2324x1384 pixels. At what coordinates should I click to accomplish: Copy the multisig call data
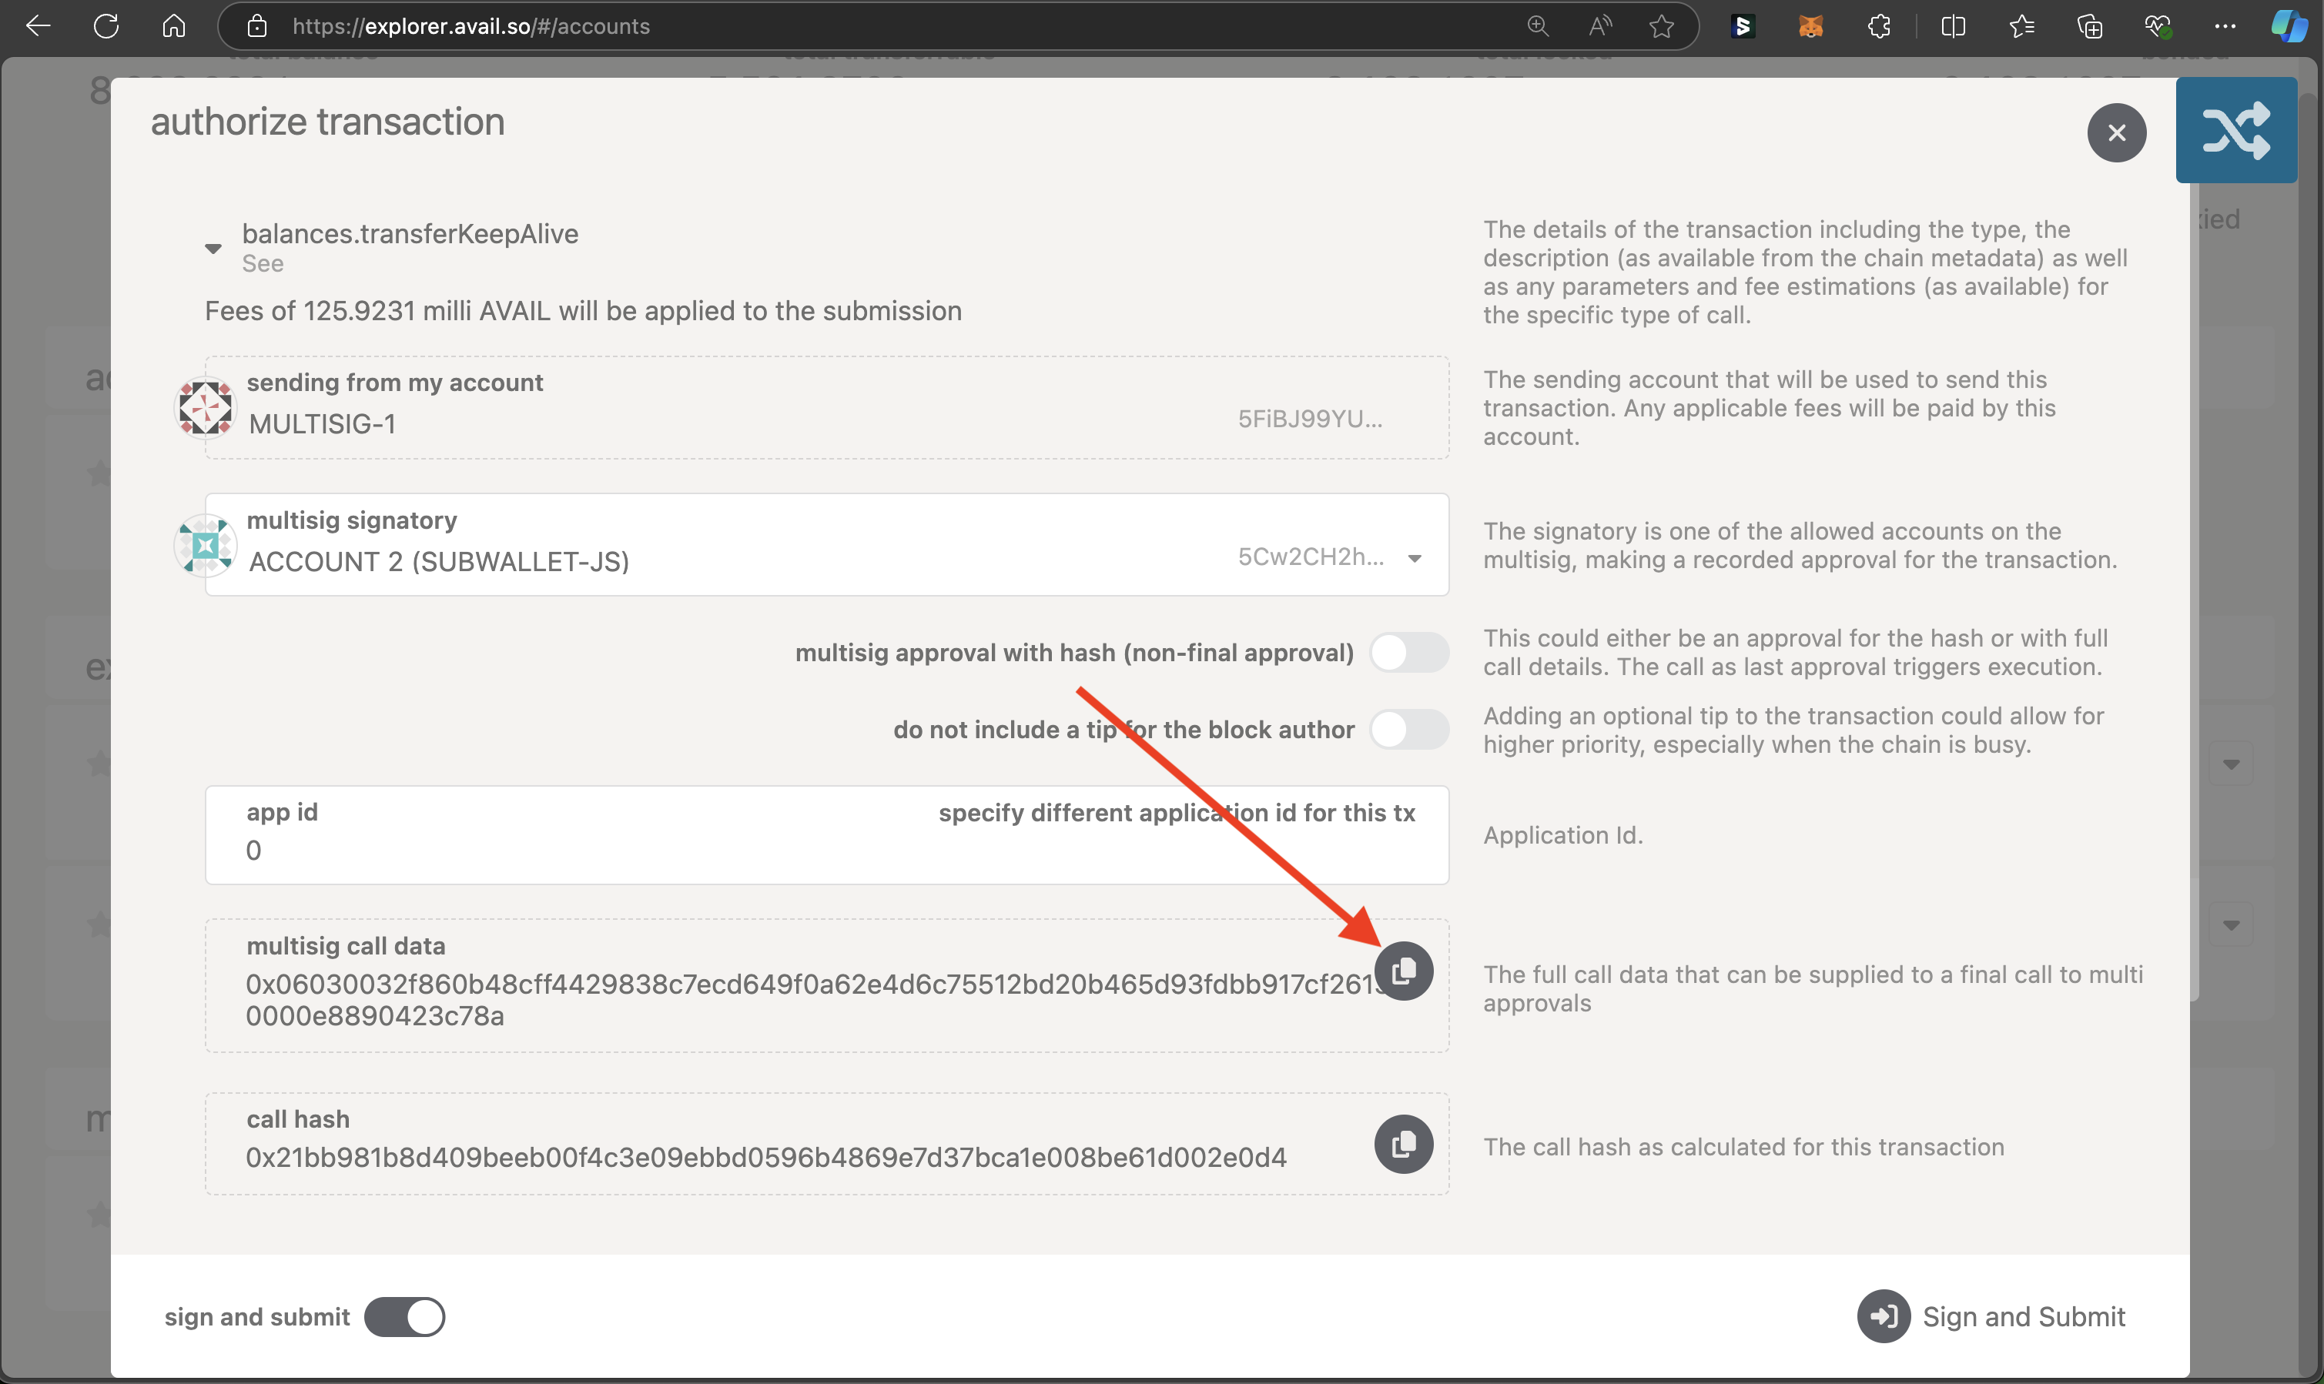pyautogui.click(x=1403, y=971)
